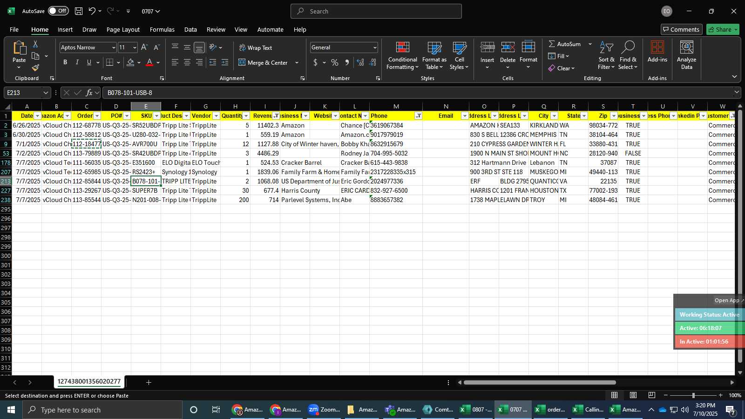Open the font size dropdown
The width and height of the screenshot is (745, 419).
coord(135,47)
